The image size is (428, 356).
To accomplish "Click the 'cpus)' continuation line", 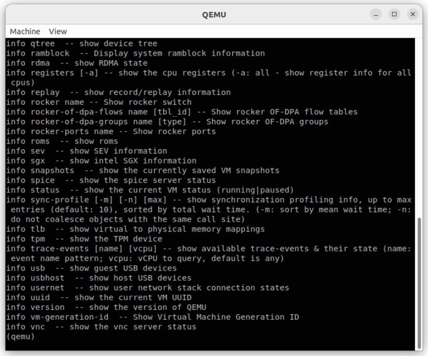I will point(22,82).
